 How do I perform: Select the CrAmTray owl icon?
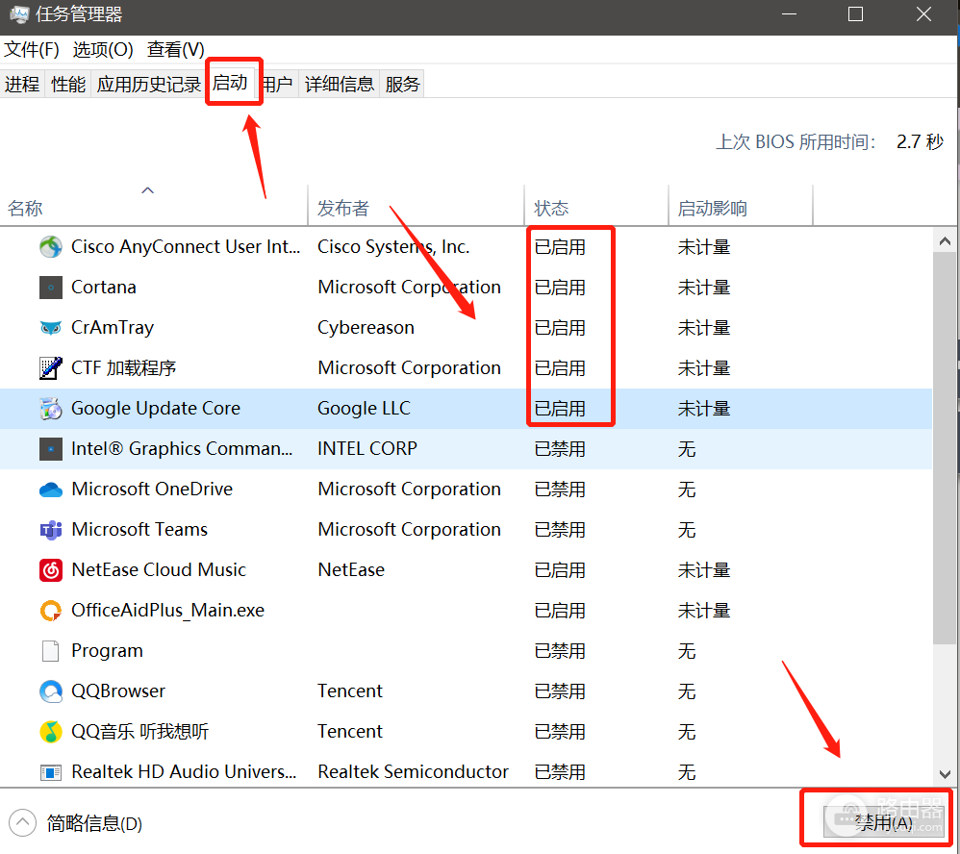[x=51, y=328]
